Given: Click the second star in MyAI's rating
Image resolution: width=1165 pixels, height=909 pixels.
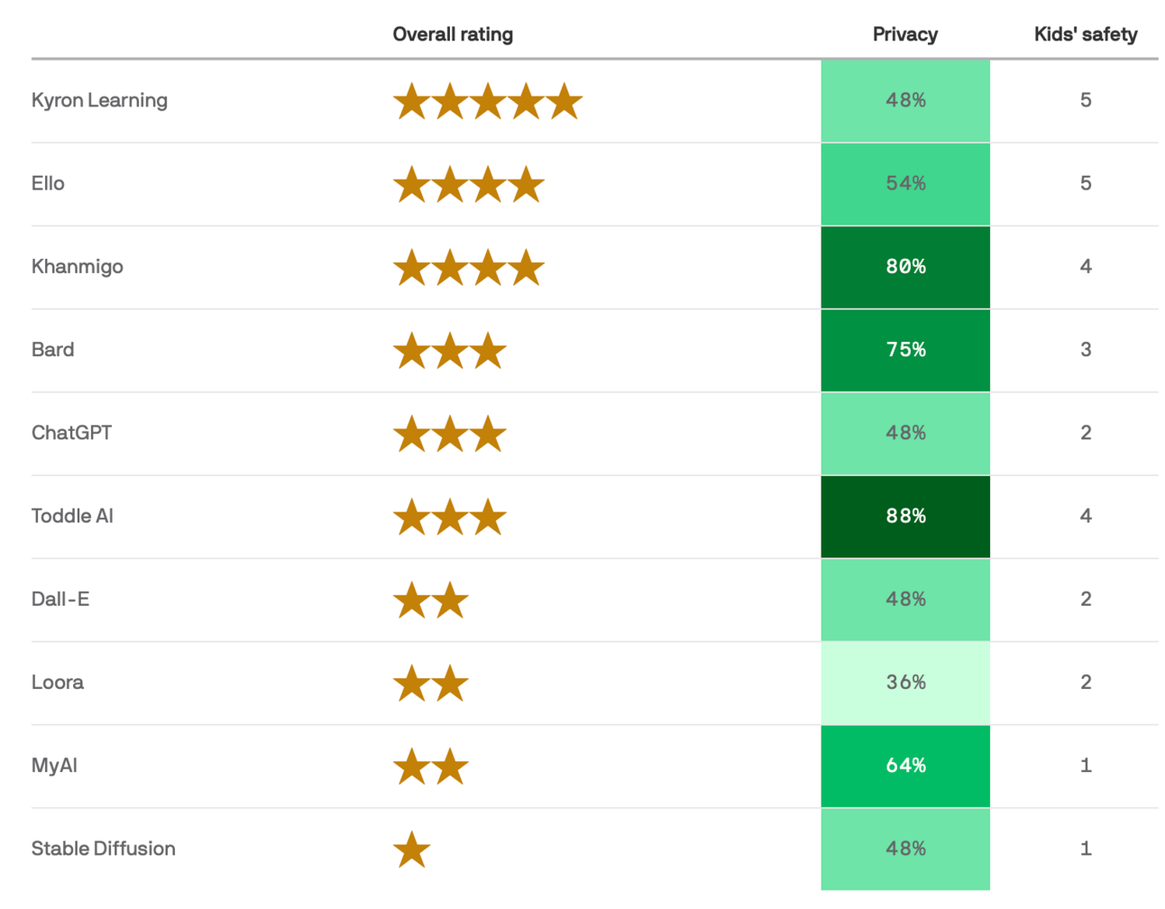Looking at the screenshot, I should (x=450, y=767).
